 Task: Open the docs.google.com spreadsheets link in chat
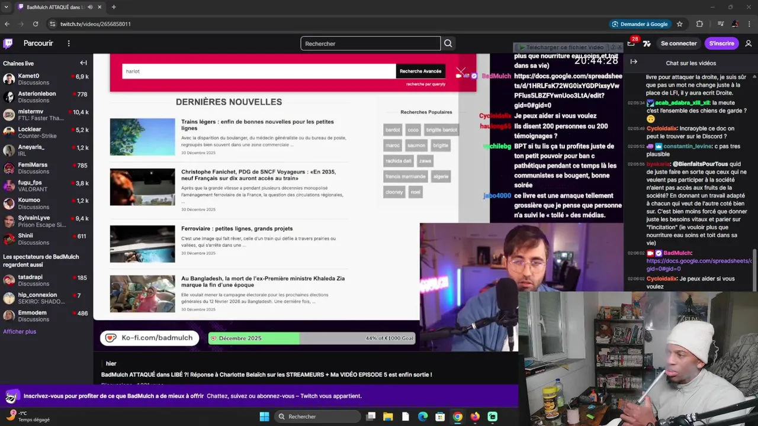click(x=699, y=264)
